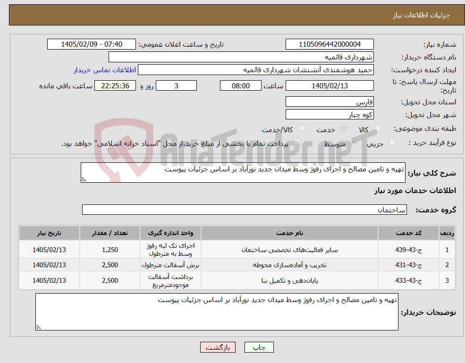Screen dimensions: 465x363
Task: Click the شرح کلی نیاز description textarea
Action: (243, 172)
